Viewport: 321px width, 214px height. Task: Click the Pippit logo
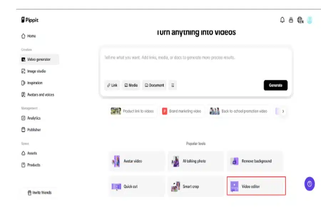[30, 20]
